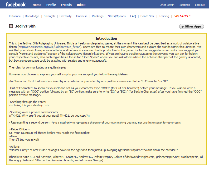This screenshot has width=209, height=169.
Task: Click the + Other Apps button
Action: click(x=192, y=26)
